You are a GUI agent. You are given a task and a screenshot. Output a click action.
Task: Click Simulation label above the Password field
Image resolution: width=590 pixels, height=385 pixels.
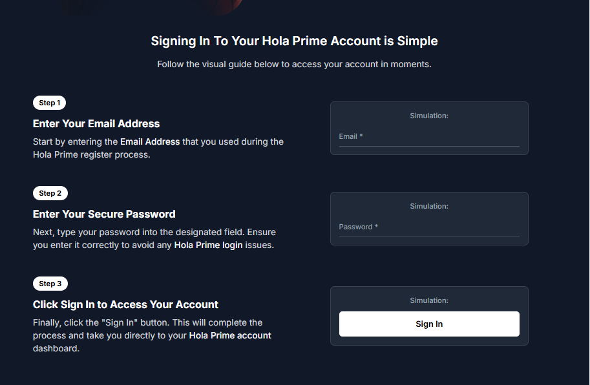tap(429, 206)
